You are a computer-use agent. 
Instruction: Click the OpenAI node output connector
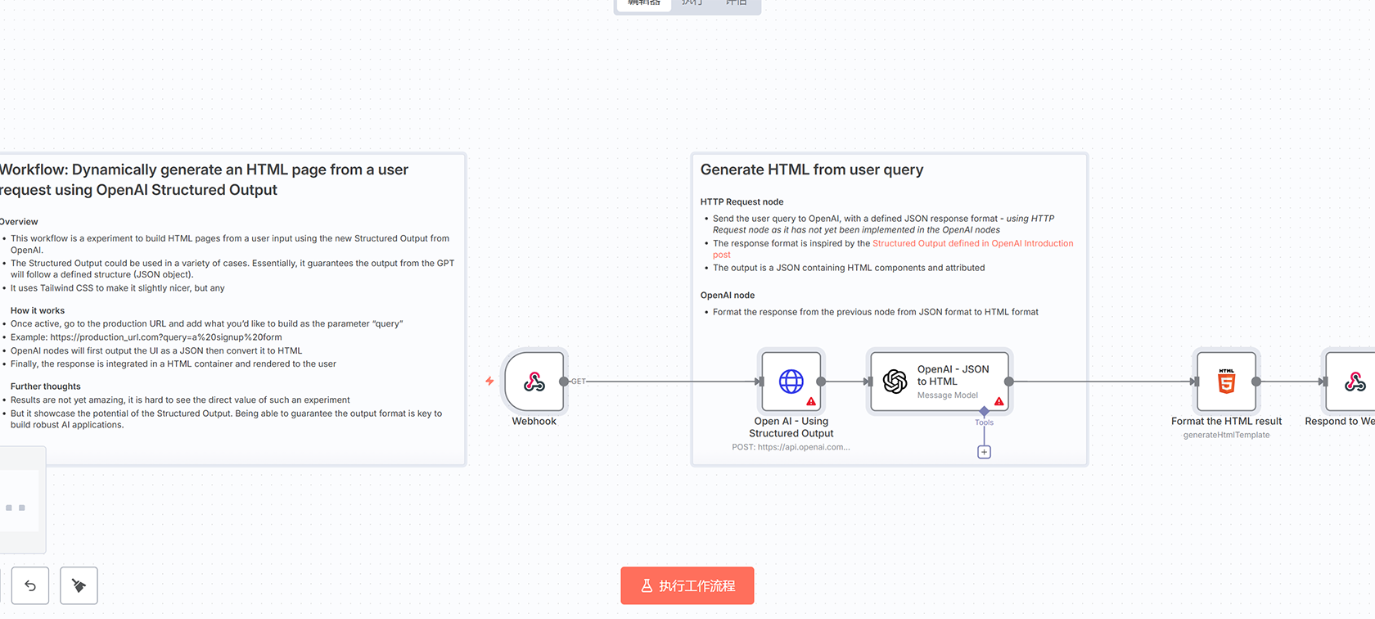click(x=1009, y=382)
